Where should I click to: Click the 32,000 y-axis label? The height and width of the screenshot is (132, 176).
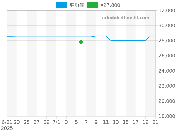click(167, 10)
